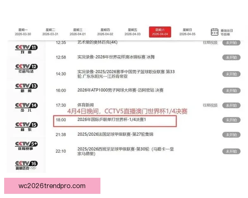Select the CCTV-13 新闻 channel logo
This screenshot has width=248, height=198.
26,88
